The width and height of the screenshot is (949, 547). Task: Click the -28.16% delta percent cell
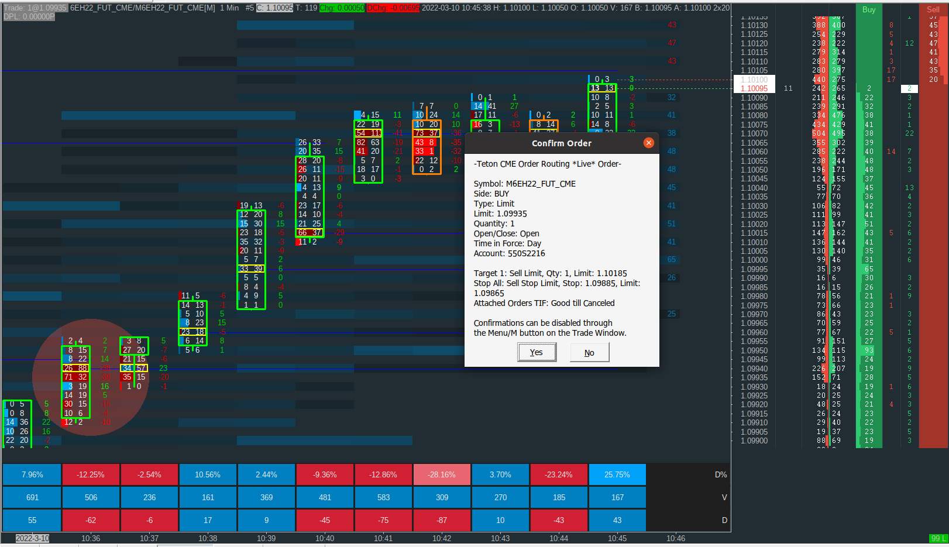442,474
